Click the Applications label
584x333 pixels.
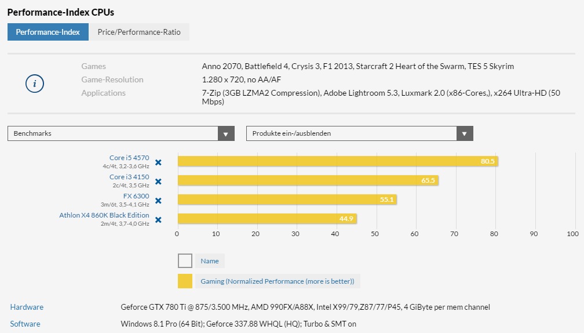[x=104, y=93]
